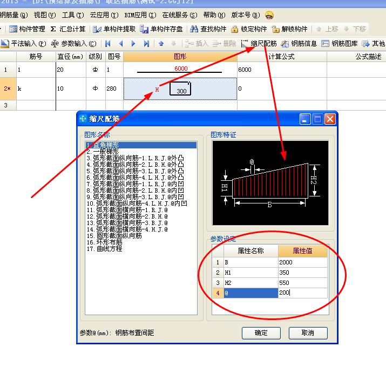
Task: Open 缩尺配筋 toolbar tool
Action: pos(259,44)
